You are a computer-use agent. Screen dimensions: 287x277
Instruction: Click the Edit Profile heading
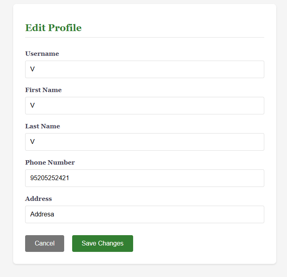[53, 28]
